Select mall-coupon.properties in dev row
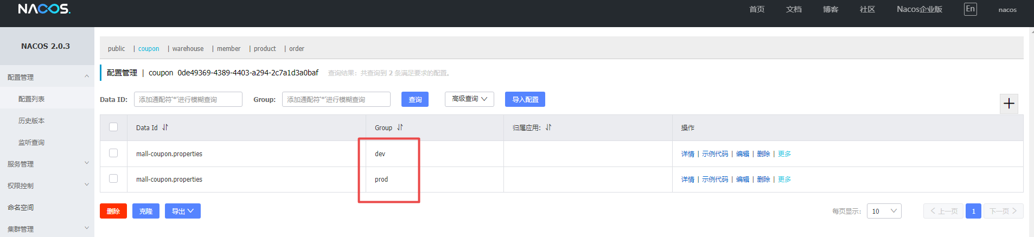1034x237 pixels. [169, 154]
